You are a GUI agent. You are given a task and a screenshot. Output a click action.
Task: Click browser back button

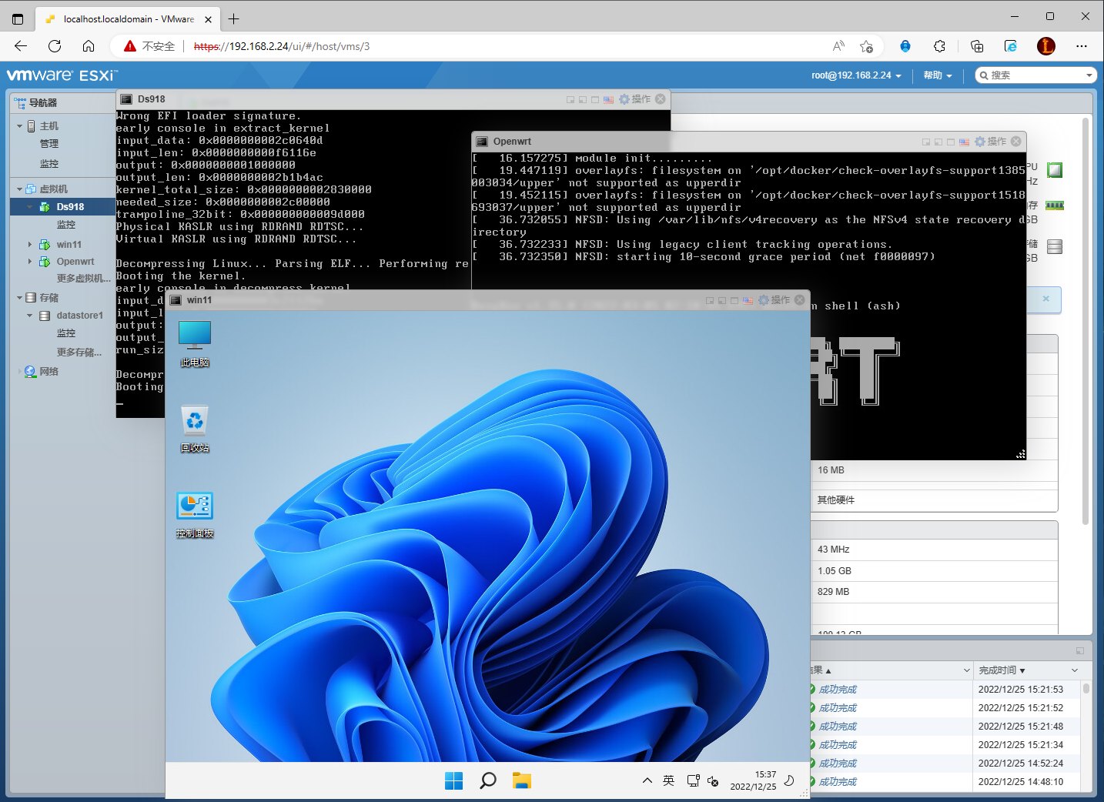pyautogui.click(x=21, y=46)
